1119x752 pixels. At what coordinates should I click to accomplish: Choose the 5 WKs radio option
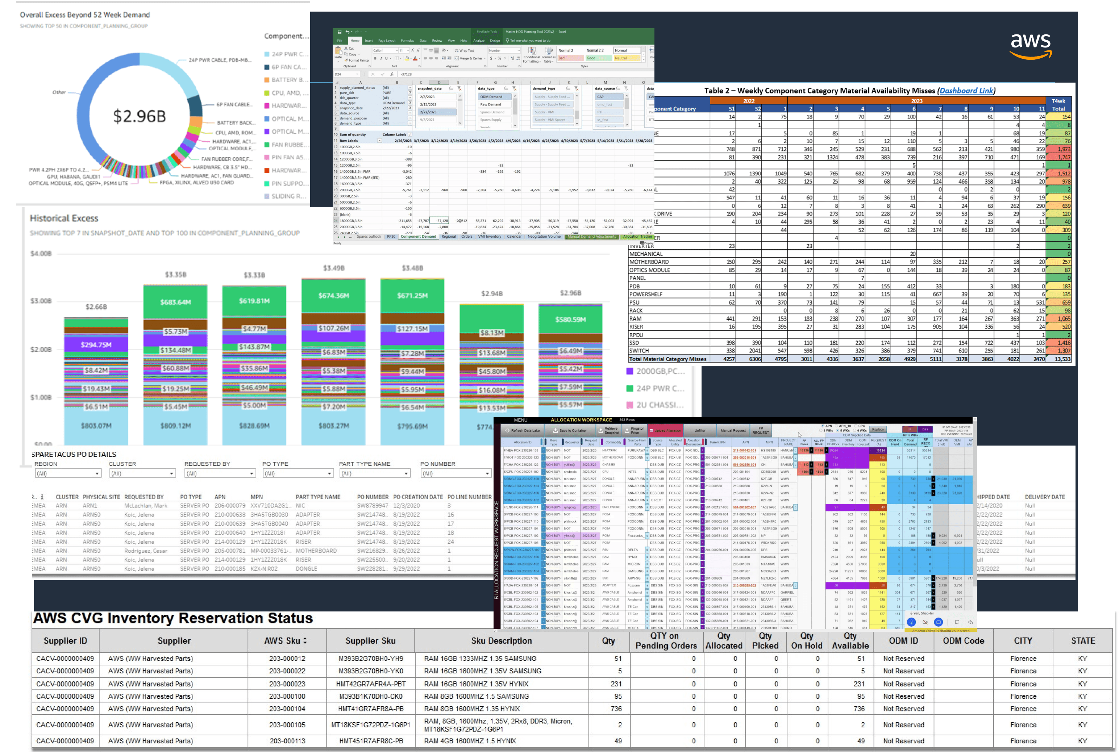[837, 431]
